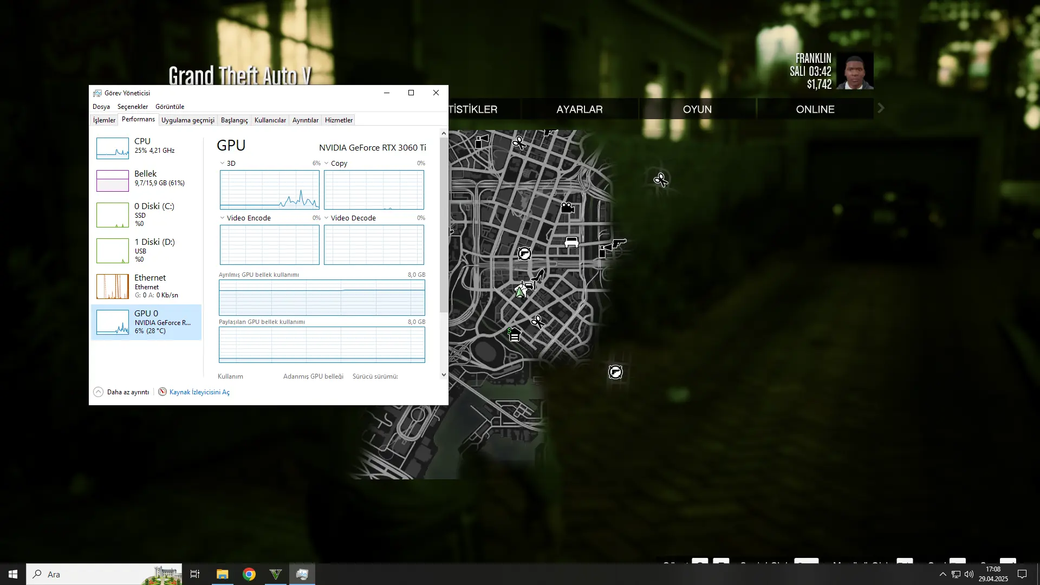Click the Ara taskbar search box
The height and width of the screenshot is (585, 1040).
tap(104, 574)
